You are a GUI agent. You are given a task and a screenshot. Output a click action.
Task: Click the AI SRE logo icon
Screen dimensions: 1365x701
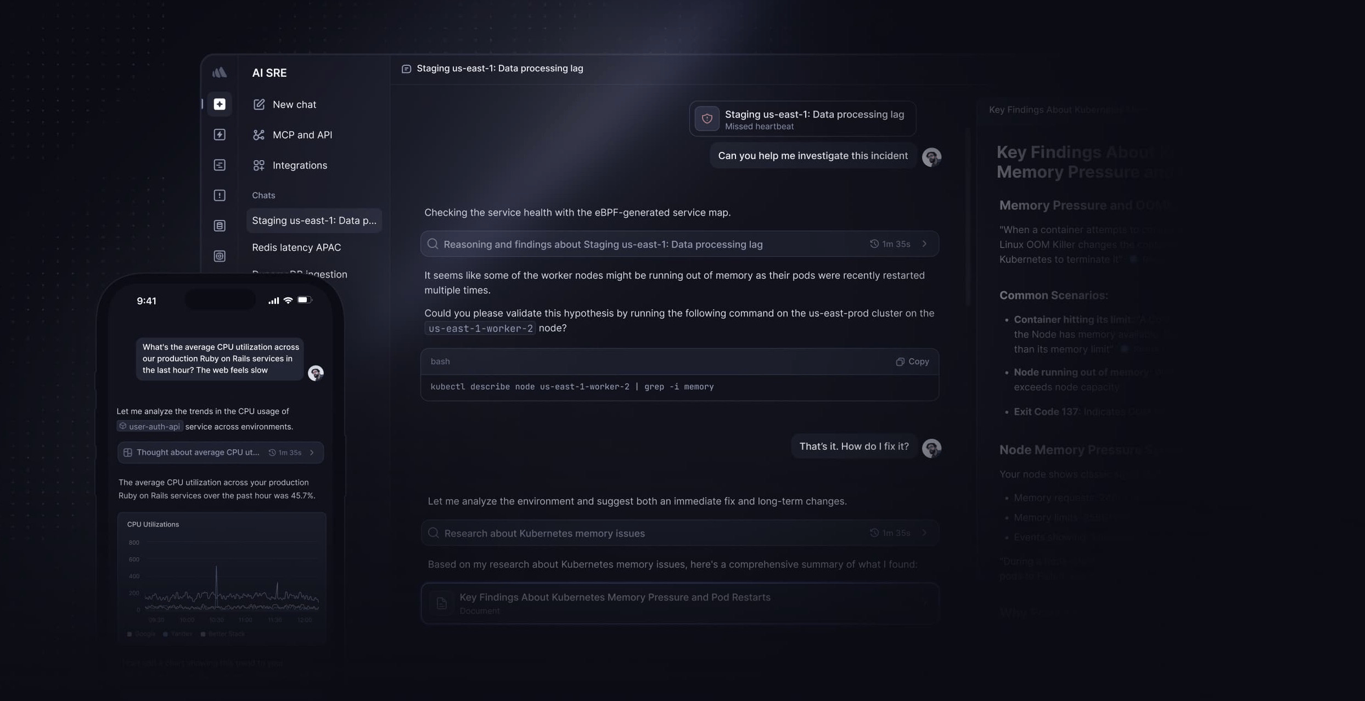point(220,72)
